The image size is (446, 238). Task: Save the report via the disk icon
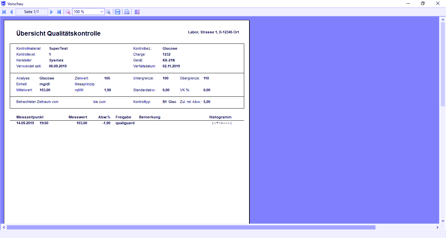tap(117, 11)
